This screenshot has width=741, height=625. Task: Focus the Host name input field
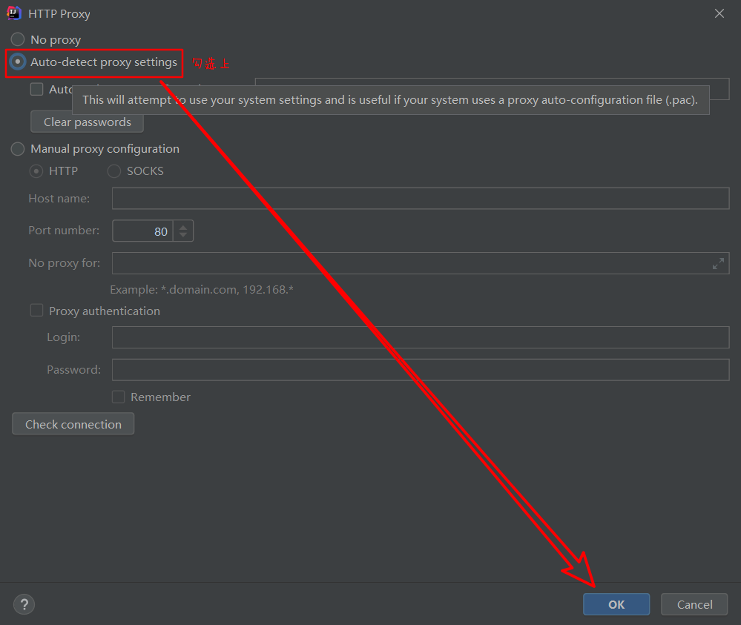(x=421, y=199)
